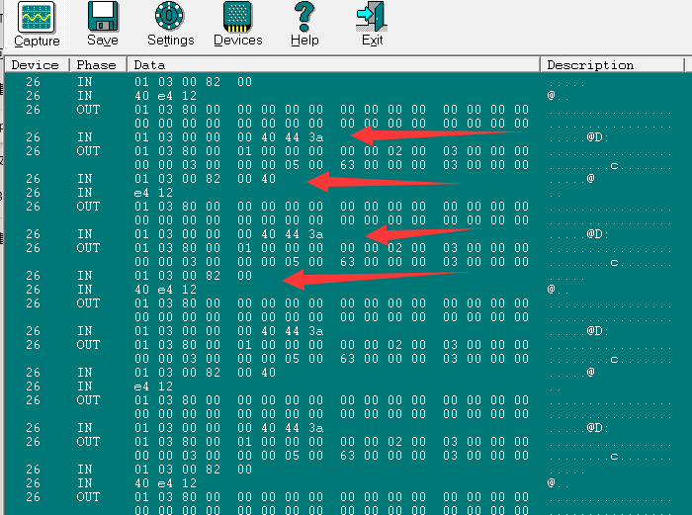The image size is (692, 515).
Task: Click the Device column header
Action: 38,65
